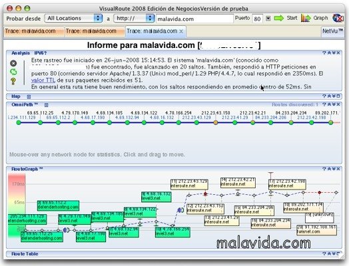Expand Map panel with down chevron
This screenshot has width=349, height=266.
334,96
